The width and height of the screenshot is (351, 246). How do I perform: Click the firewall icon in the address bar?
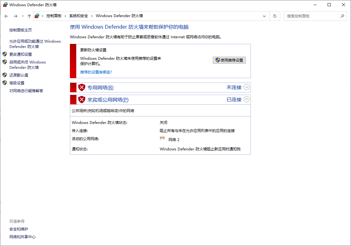click(x=37, y=16)
